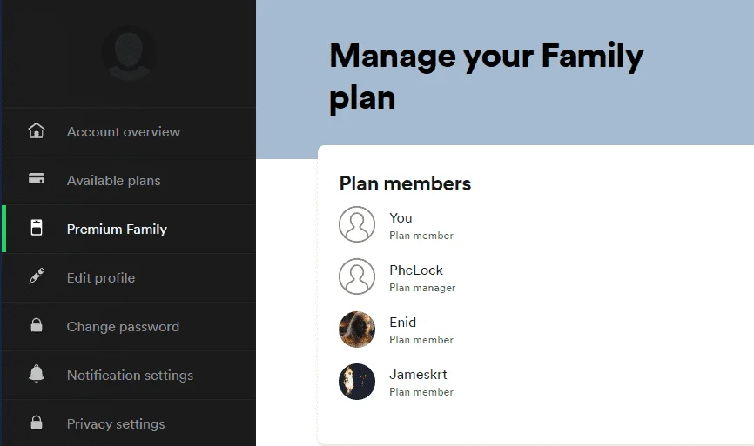This screenshot has width=754, height=446.
Task: Click the profile avatar atop the sidebar
Action: 128,53
